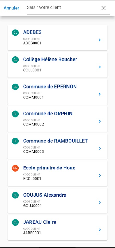Click the CL badge for Commune de RAMBOUILLET
The height and width of the screenshot is (248, 115).
[15, 141]
